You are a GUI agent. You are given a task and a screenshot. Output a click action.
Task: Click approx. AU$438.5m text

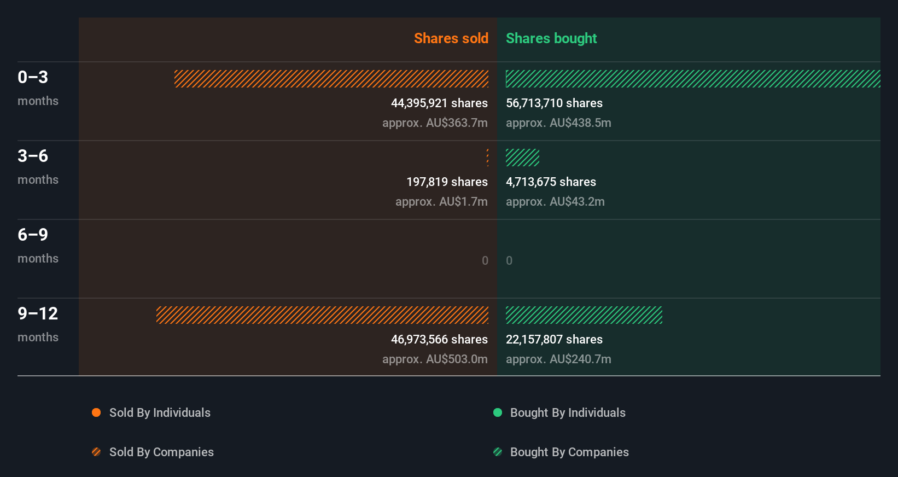coord(558,123)
